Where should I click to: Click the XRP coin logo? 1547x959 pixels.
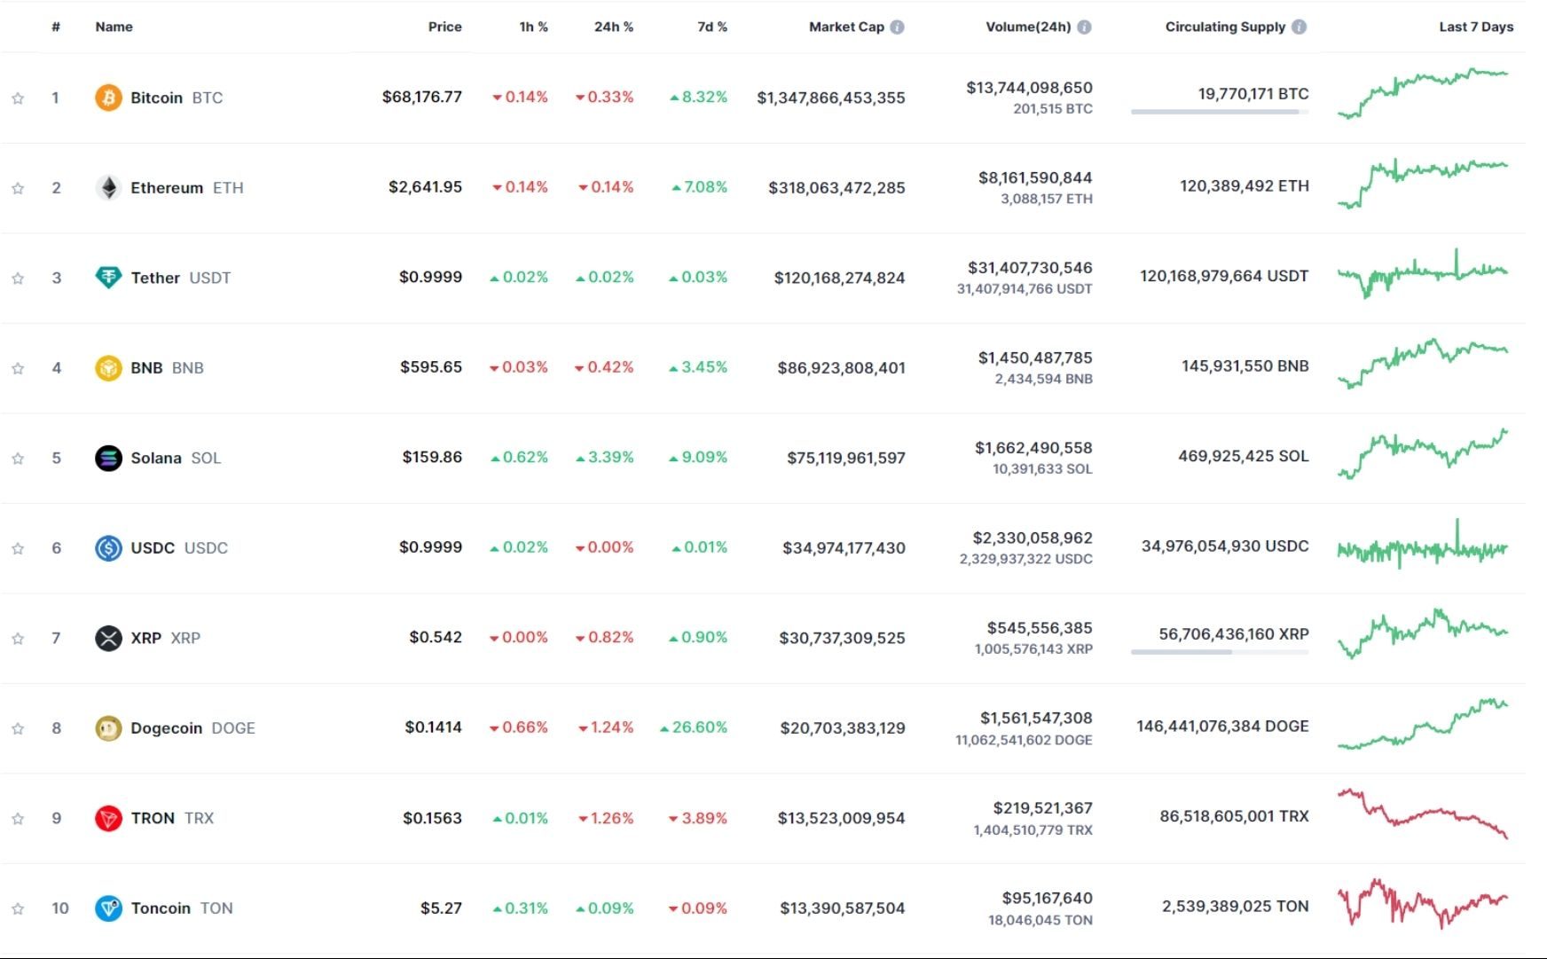107,637
